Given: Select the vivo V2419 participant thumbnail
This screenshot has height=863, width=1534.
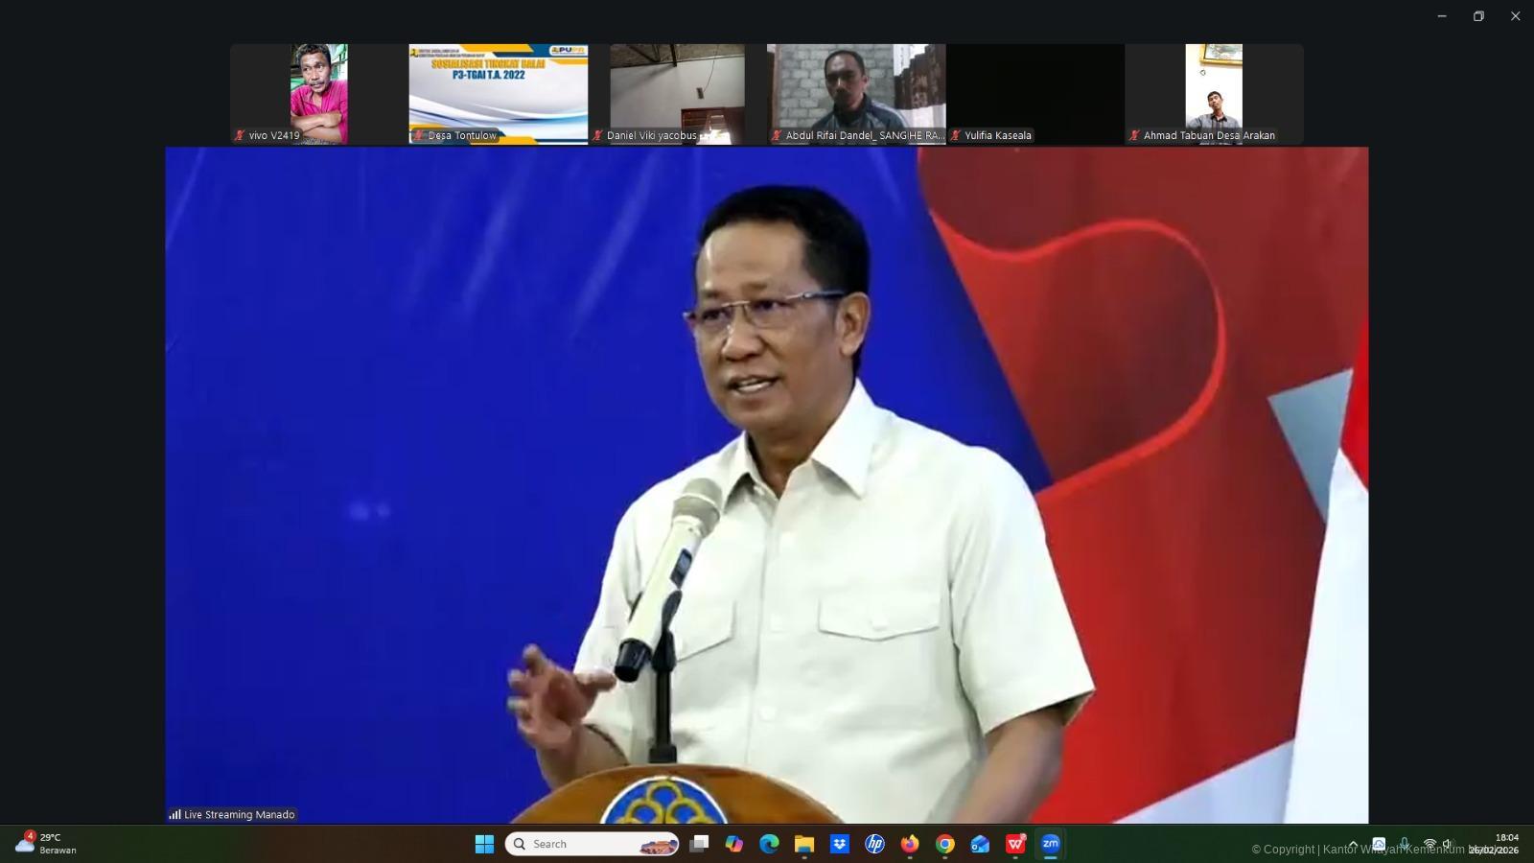Looking at the screenshot, I should pyautogui.click(x=319, y=93).
